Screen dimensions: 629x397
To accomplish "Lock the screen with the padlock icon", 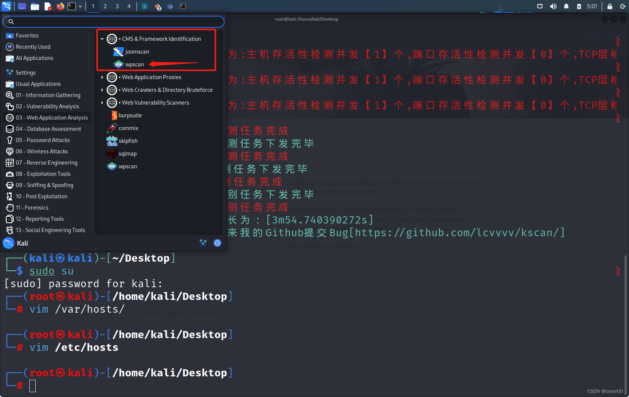I will click(x=610, y=6).
